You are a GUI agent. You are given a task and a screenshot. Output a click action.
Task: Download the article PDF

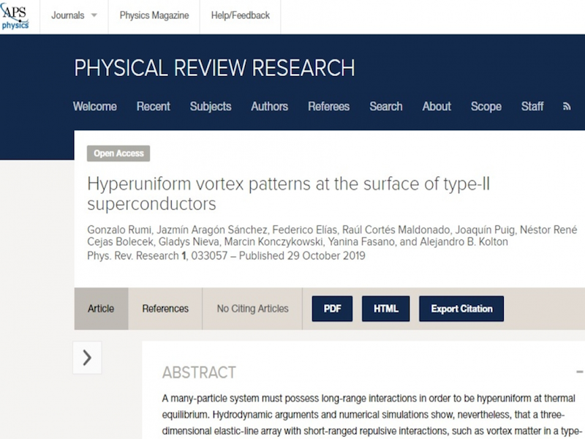332,309
